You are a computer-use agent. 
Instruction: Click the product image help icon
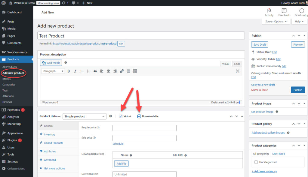[x=277, y=112]
